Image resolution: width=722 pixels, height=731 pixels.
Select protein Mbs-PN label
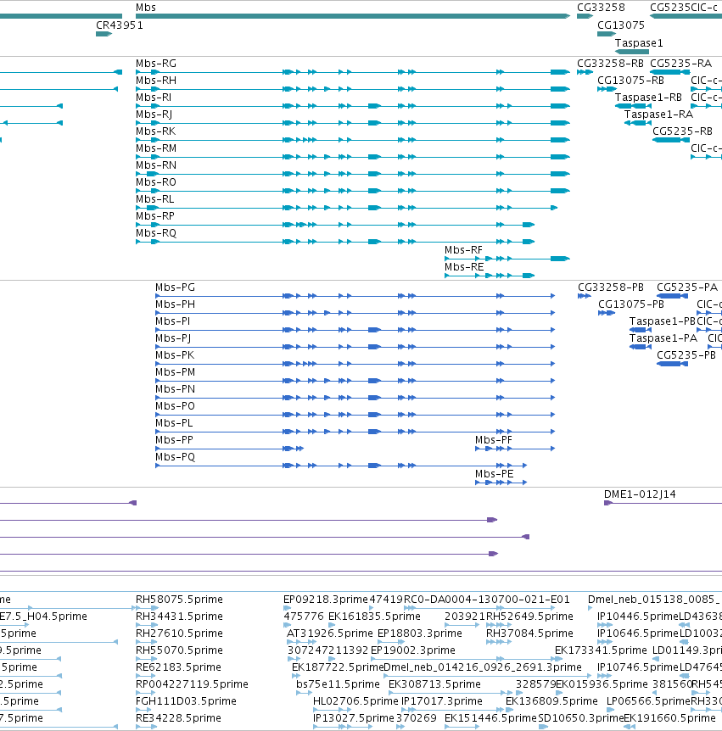175,388
